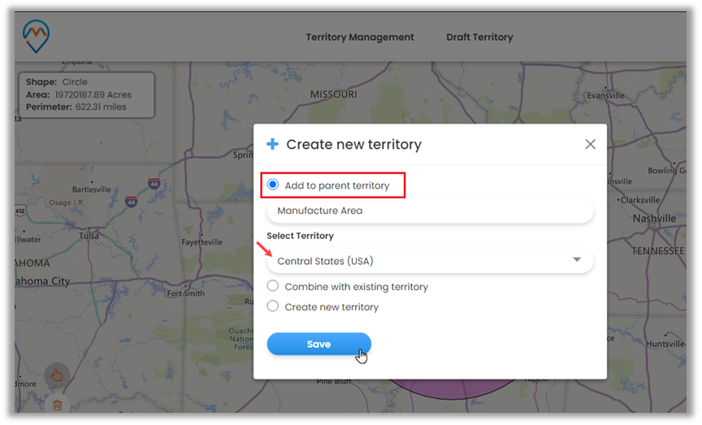Click the map pin logo icon
Viewport: 702px width, 425px height.
point(36,37)
